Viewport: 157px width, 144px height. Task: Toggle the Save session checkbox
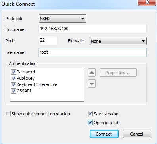tap(90, 114)
